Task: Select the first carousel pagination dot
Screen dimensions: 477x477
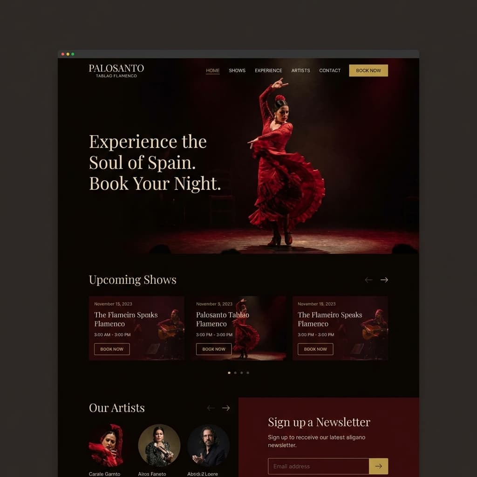Action: click(x=229, y=373)
